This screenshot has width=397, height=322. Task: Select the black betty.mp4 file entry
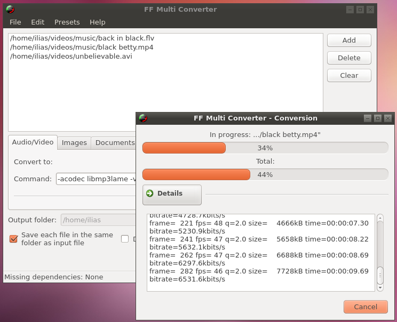pos(82,47)
